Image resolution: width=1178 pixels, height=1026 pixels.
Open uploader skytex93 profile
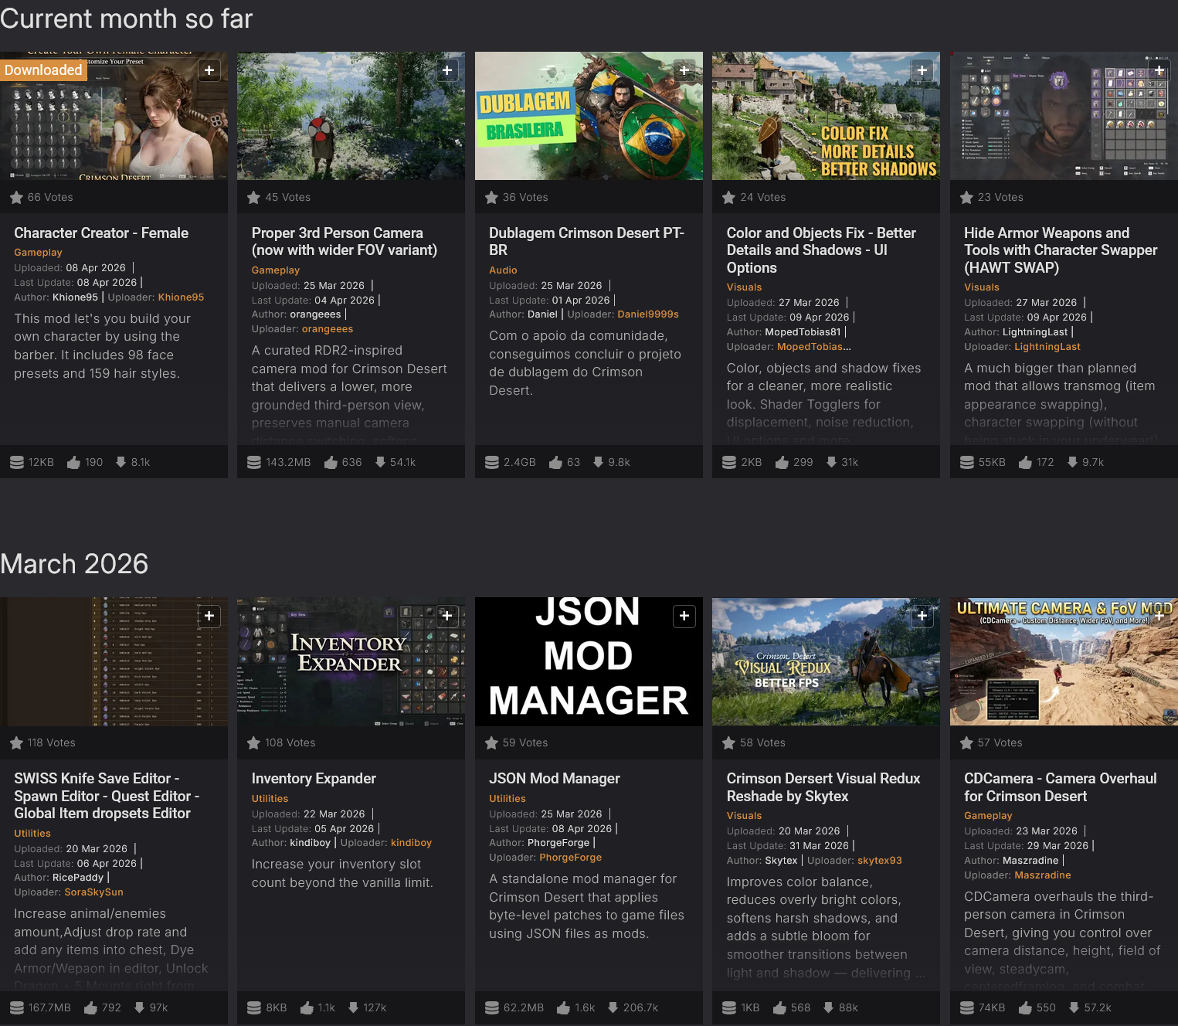[880, 861]
